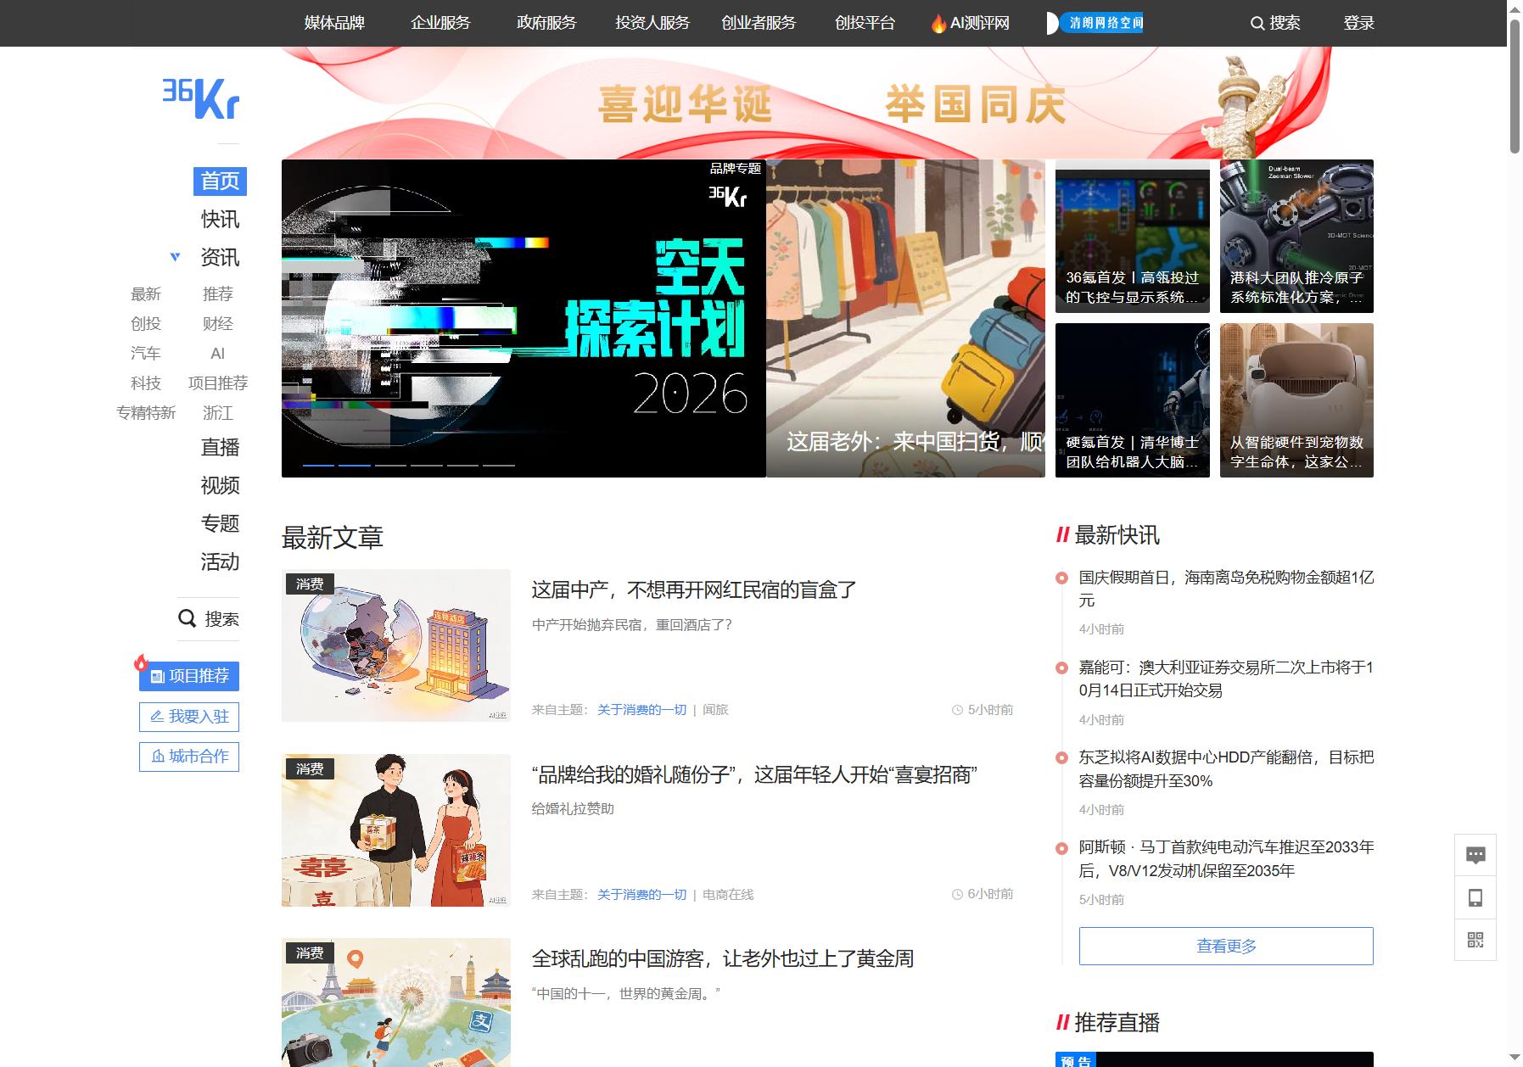Click the clock icon beside 6小时前
The image size is (1523, 1067).
tap(957, 894)
